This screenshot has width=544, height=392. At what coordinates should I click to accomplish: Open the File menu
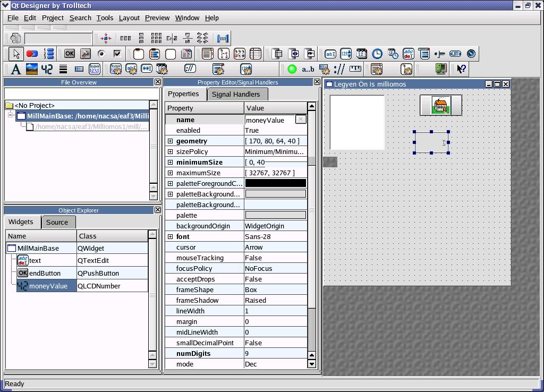[13, 18]
